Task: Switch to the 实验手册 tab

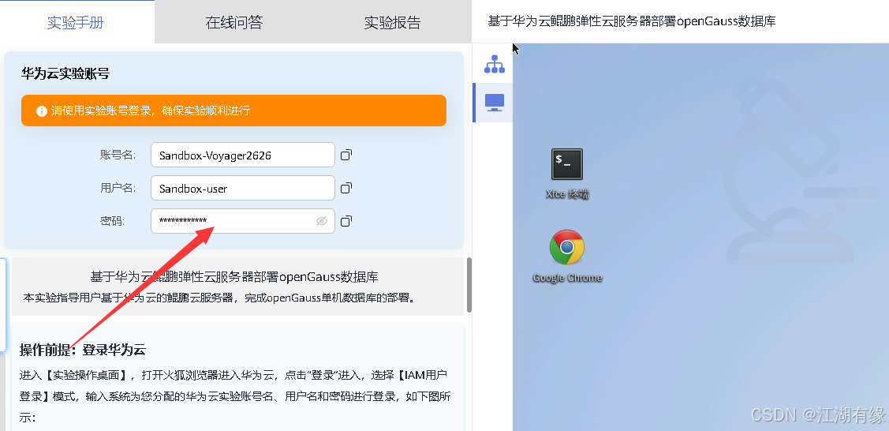Action: [76, 23]
